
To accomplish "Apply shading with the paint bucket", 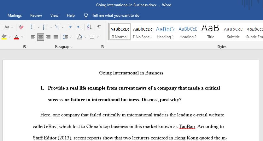I will [x=80, y=37].
